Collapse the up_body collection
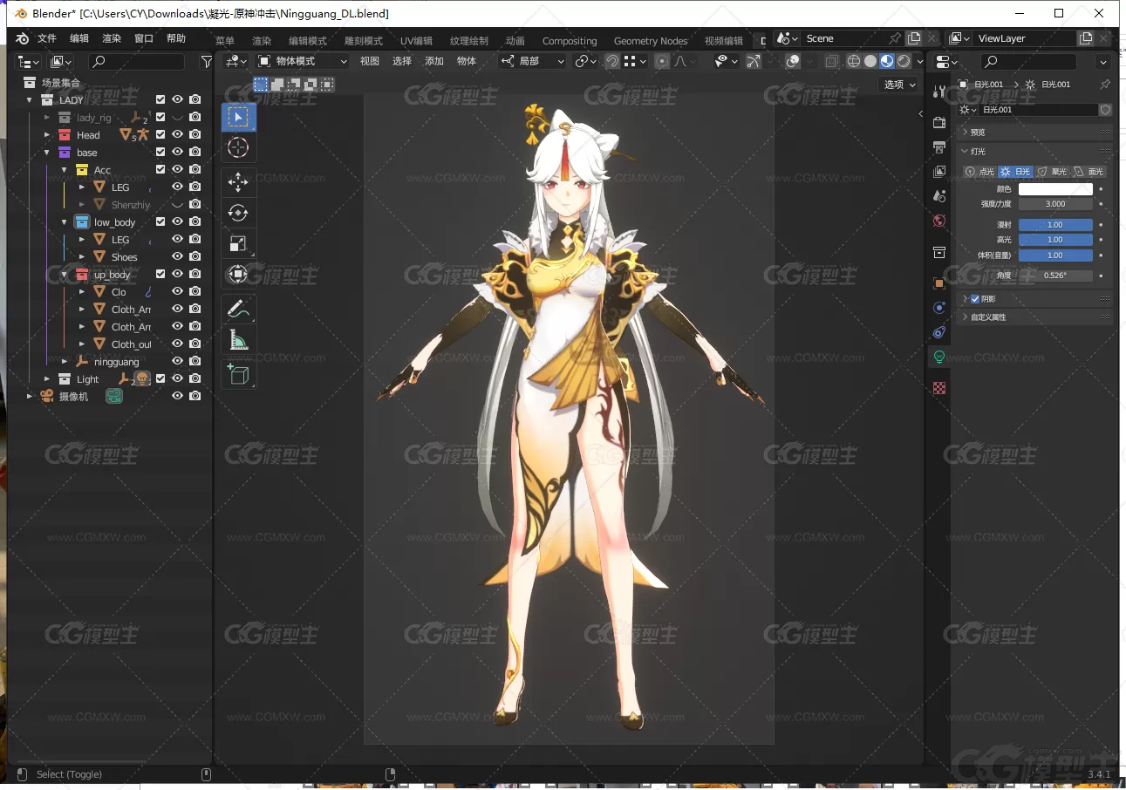Image resolution: width=1126 pixels, height=790 pixels. 65,275
